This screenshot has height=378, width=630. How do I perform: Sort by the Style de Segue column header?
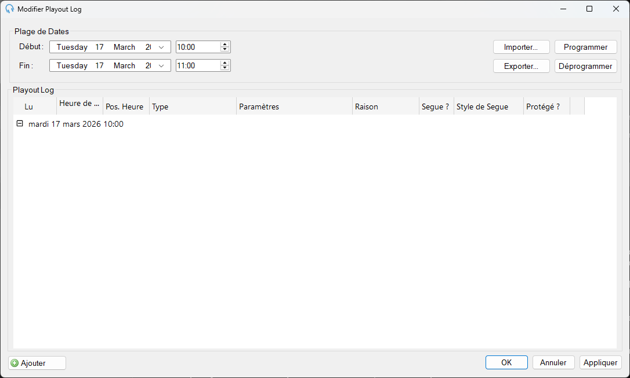click(x=488, y=107)
